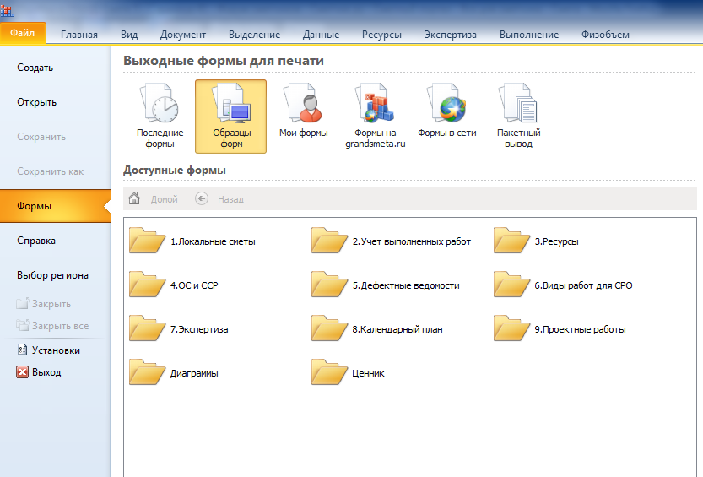The height and width of the screenshot is (477, 703).
Task: Switch to the Главная tab
Action: point(79,35)
